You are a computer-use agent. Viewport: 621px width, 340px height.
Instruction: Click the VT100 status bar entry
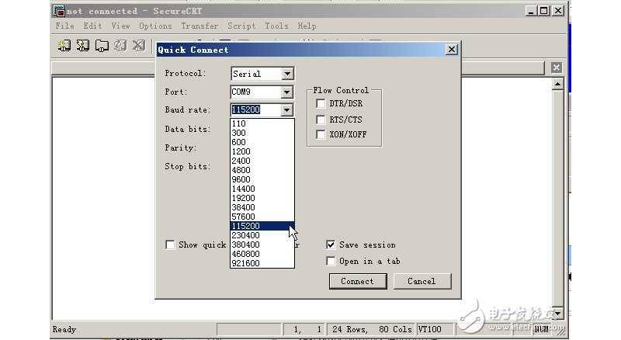tap(435, 329)
